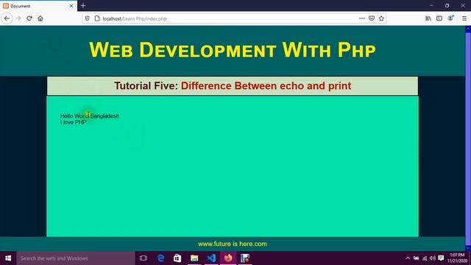Show hidden system tray icons
Screen dimensions: 471x265
click(408, 258)
